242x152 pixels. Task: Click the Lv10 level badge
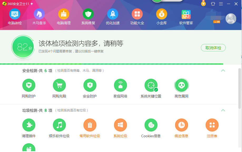click(217, 22)
